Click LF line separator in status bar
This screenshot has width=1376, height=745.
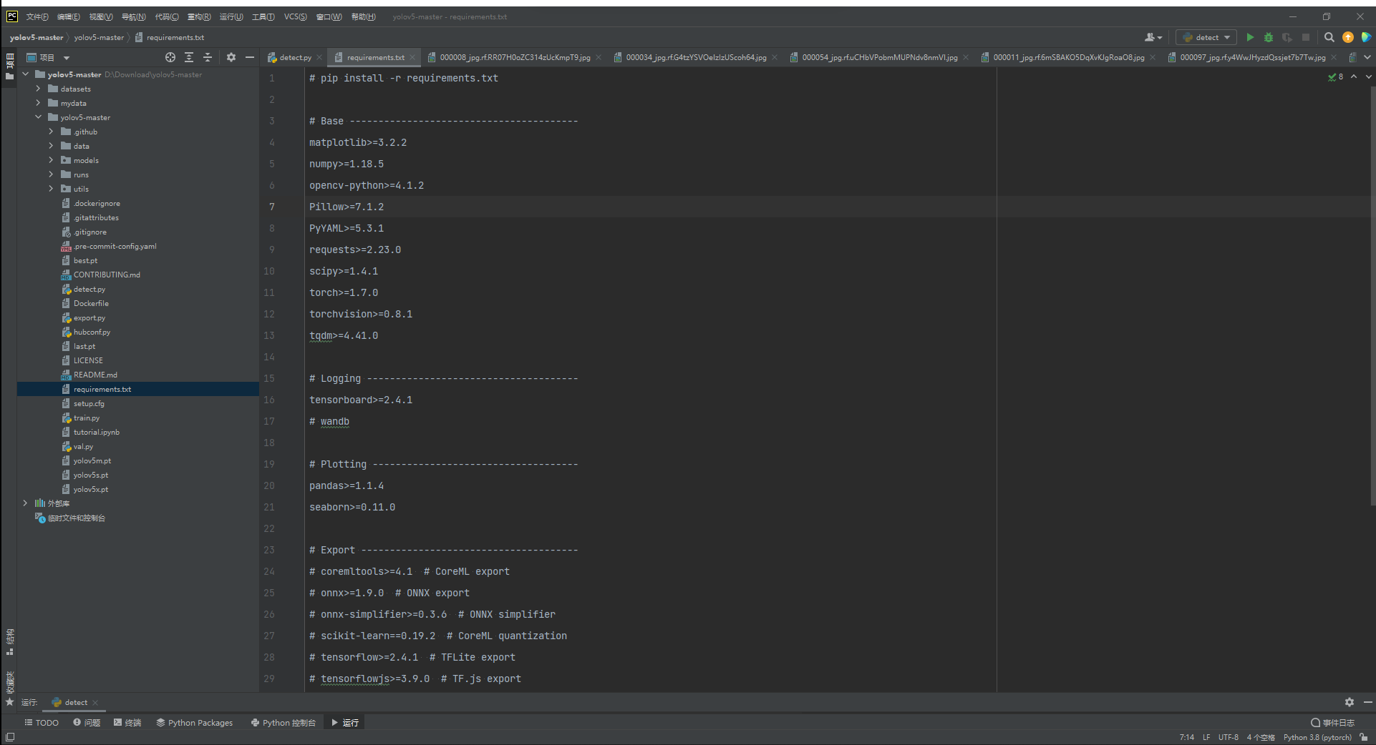[1206, 737]
